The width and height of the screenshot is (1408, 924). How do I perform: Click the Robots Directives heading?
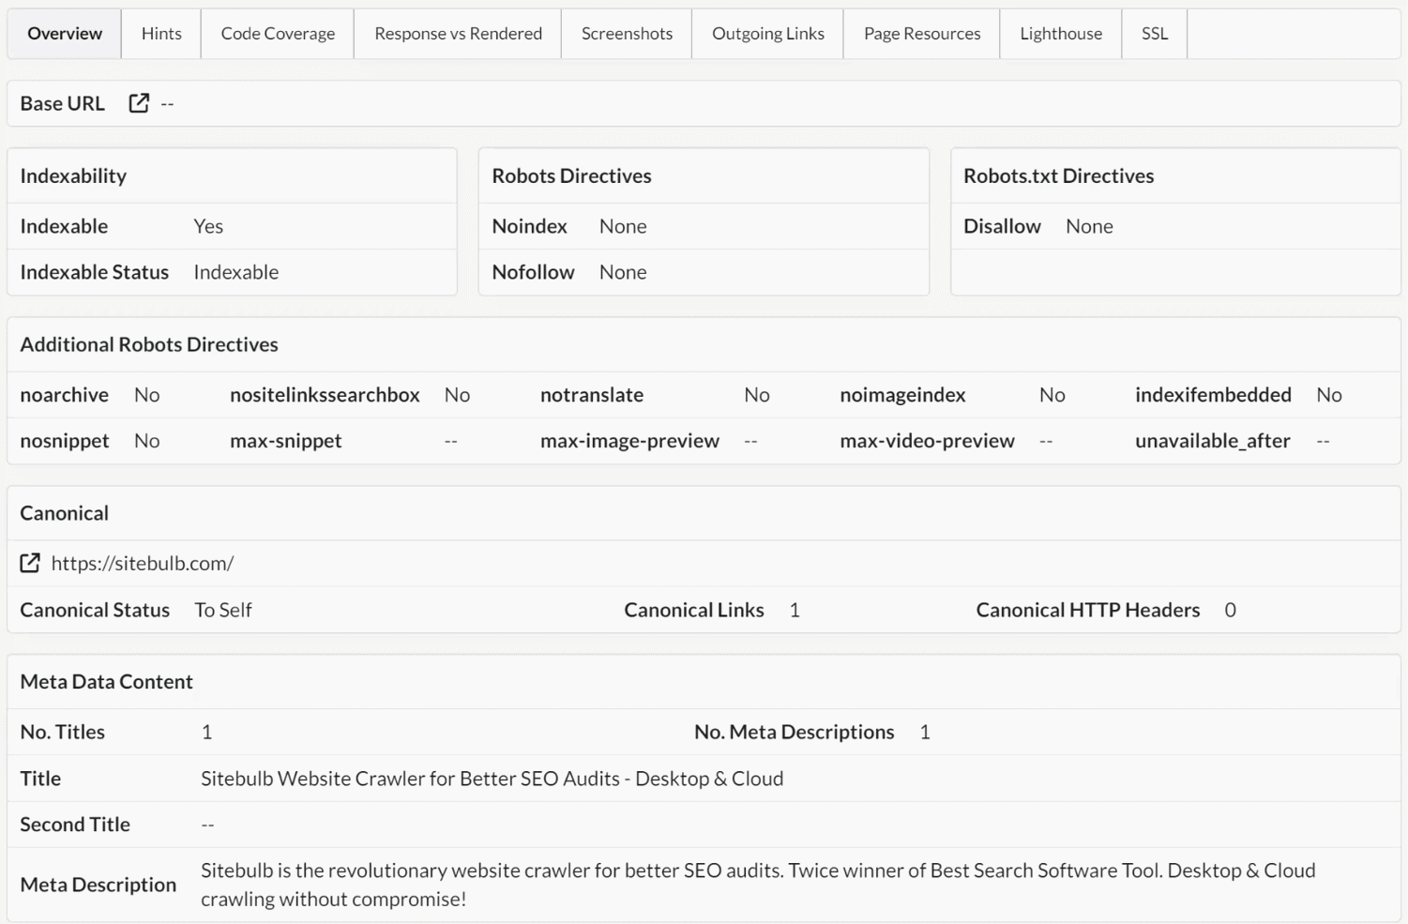pos(571,175)
